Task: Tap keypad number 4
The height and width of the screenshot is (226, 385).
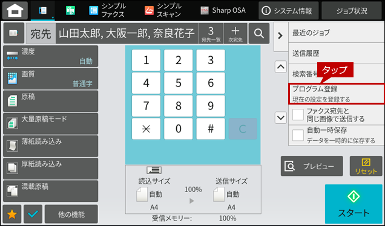Action: pos(146,83)
